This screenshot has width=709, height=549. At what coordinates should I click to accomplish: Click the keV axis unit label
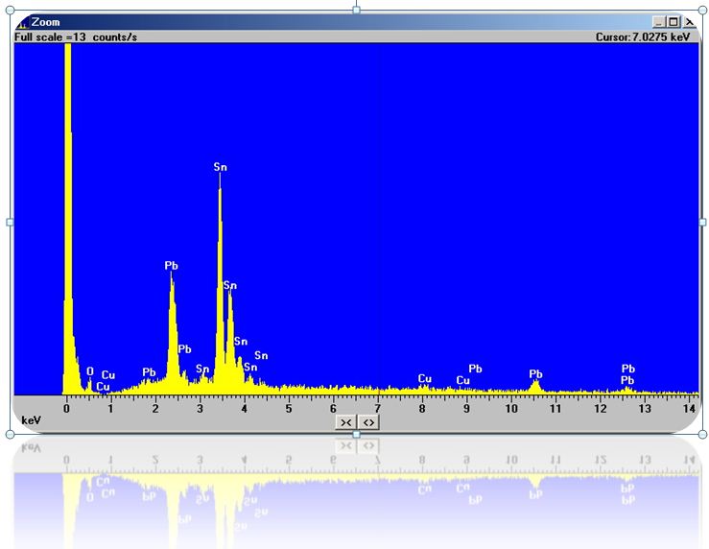(32, 420)
